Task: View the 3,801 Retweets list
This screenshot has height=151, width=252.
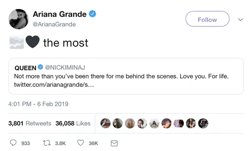Action: pos(30,123)
